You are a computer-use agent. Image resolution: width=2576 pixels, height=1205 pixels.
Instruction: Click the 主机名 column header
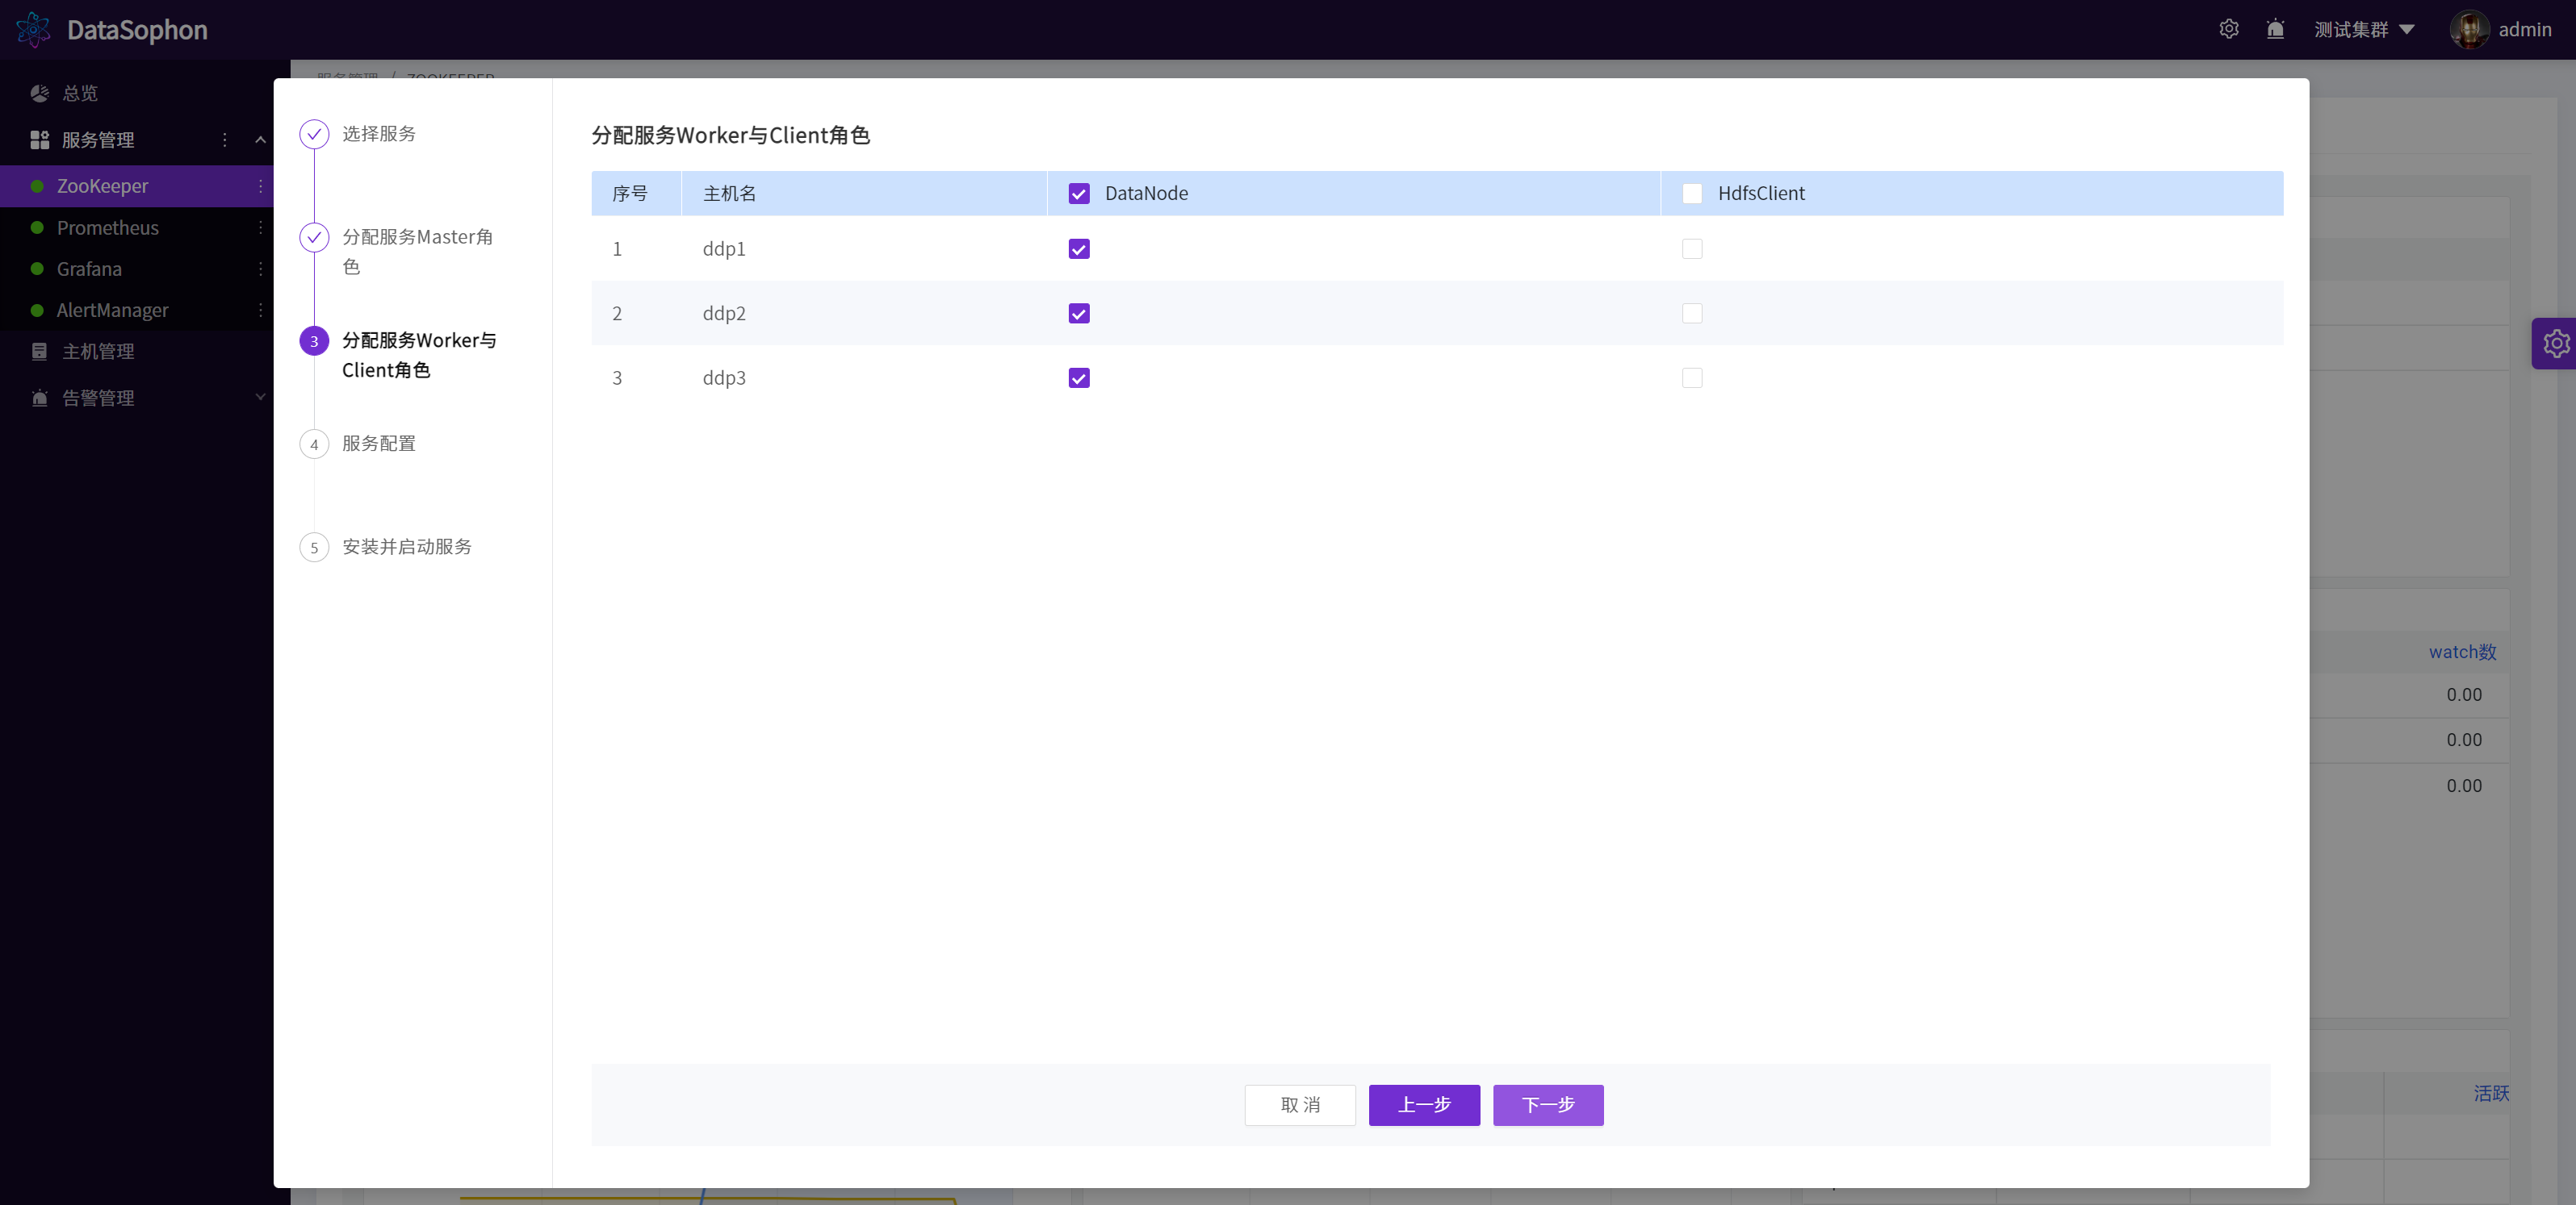(730, 194)
